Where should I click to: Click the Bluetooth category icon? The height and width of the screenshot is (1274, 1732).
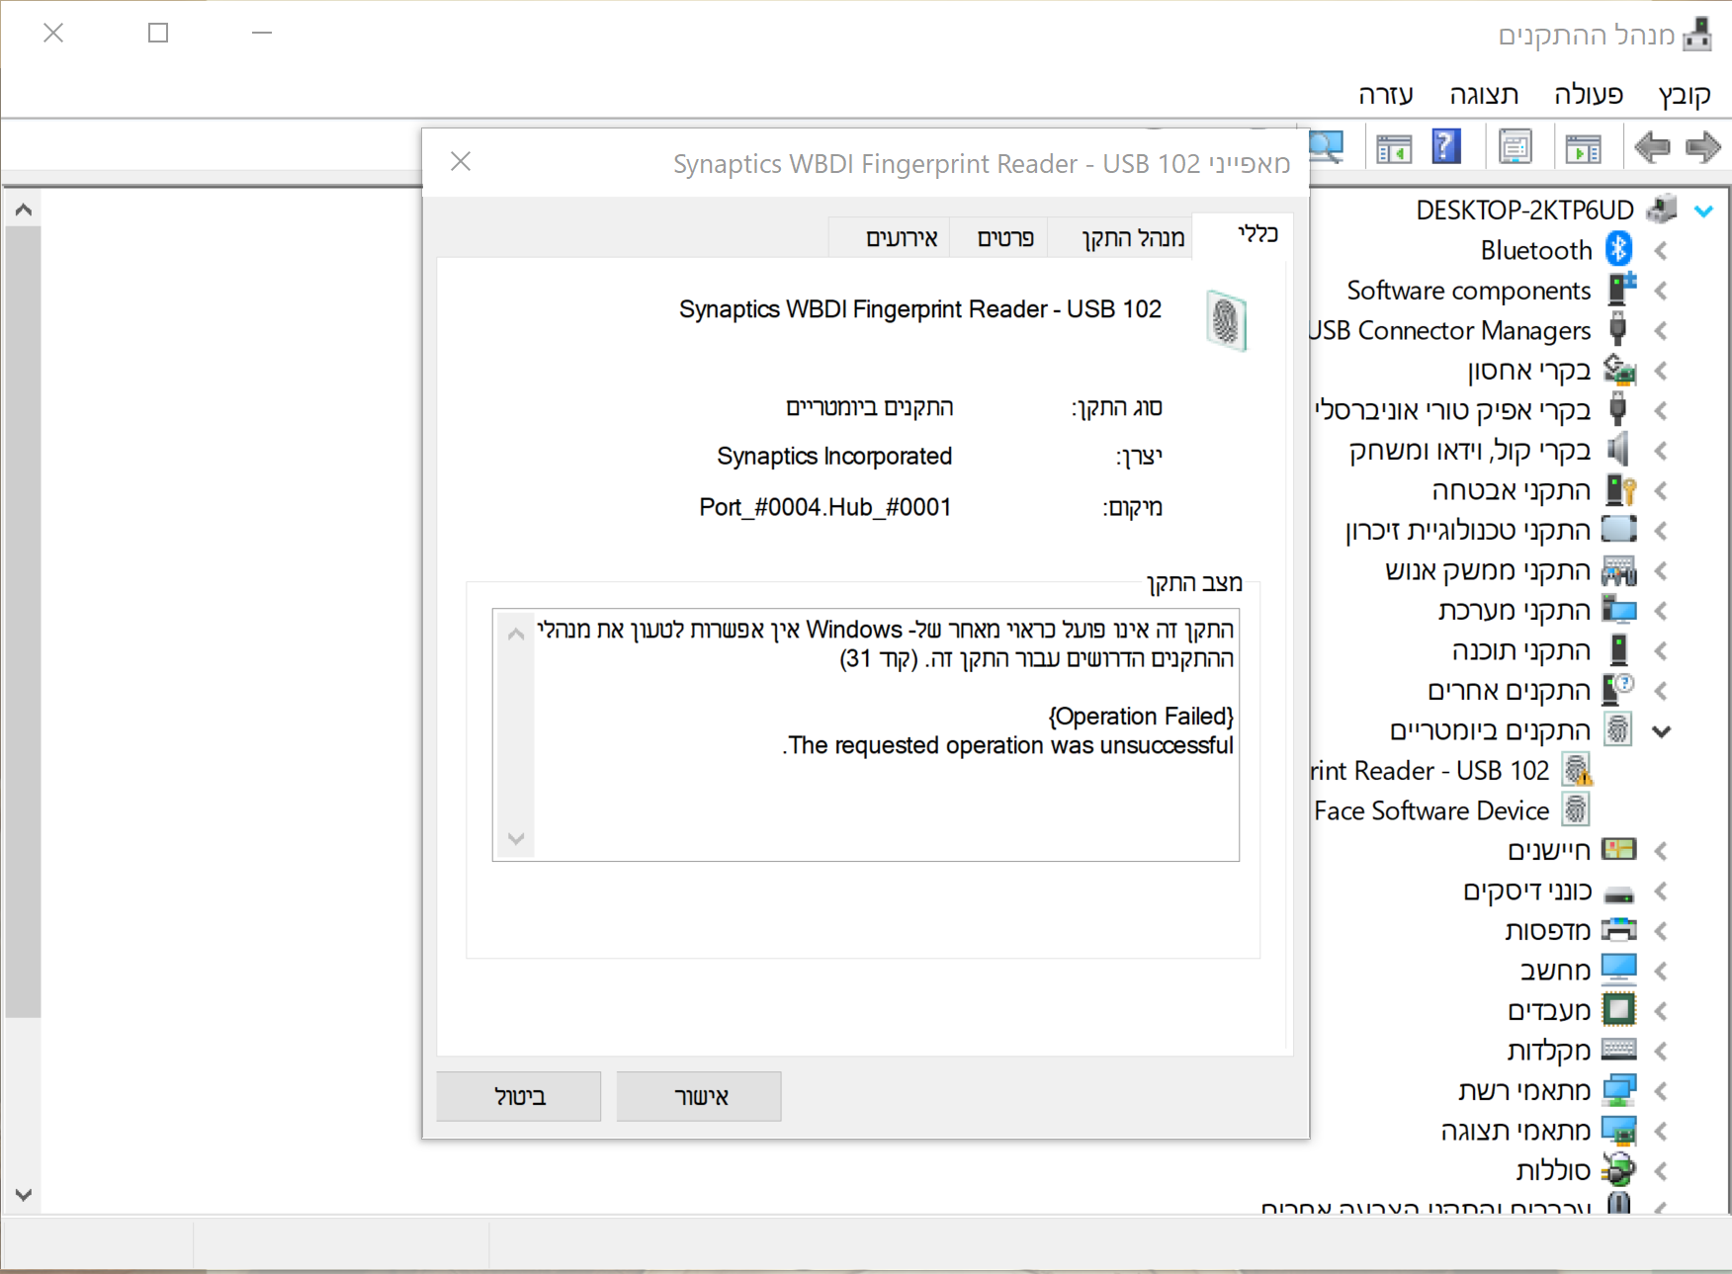coord(1618,249)
